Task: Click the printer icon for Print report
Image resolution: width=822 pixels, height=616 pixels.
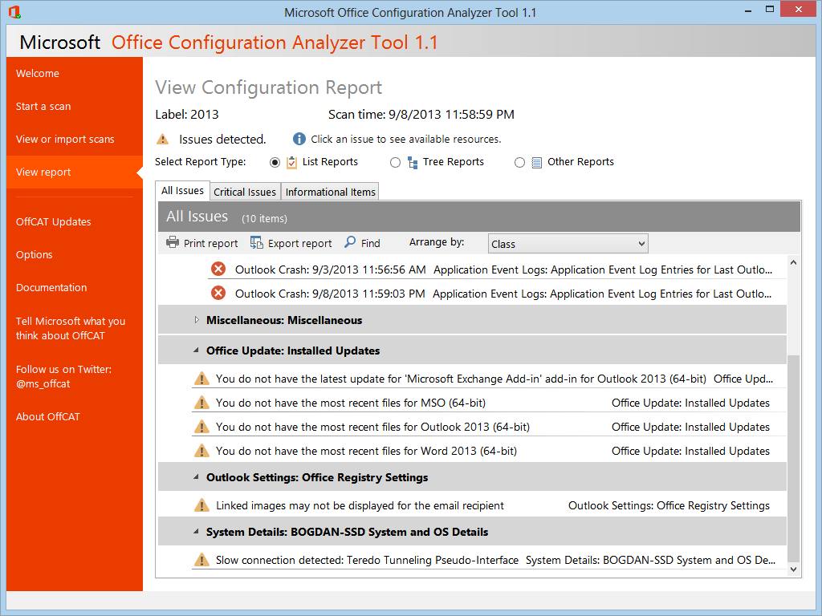Action: click(x=173, y=242)
